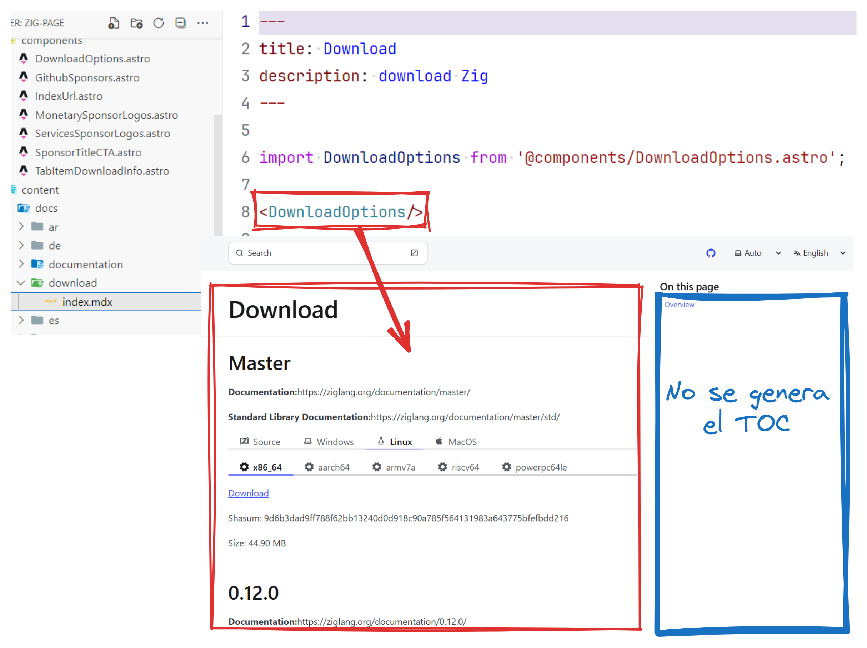Select the Linux tab
The width and height of the screenshot is (867, 648).
(394, 442)
